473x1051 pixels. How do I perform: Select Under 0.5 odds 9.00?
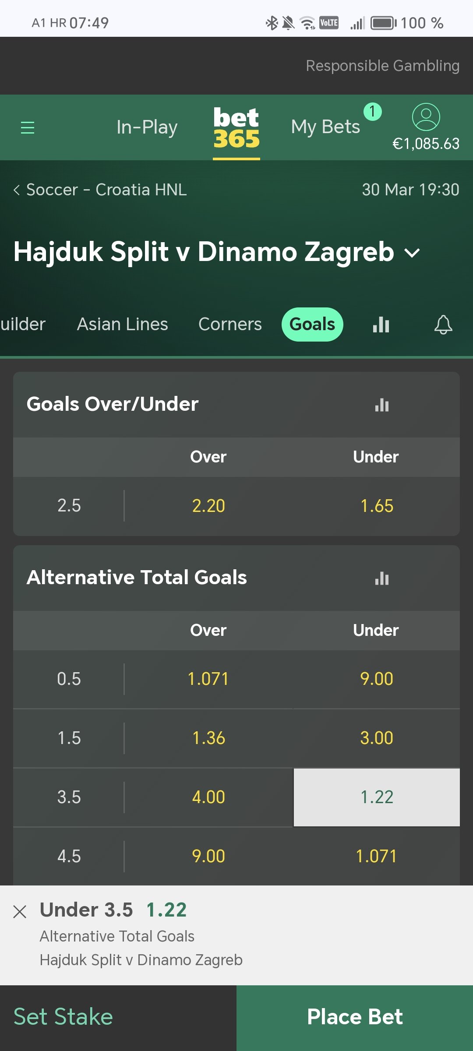tap(377, 679)
